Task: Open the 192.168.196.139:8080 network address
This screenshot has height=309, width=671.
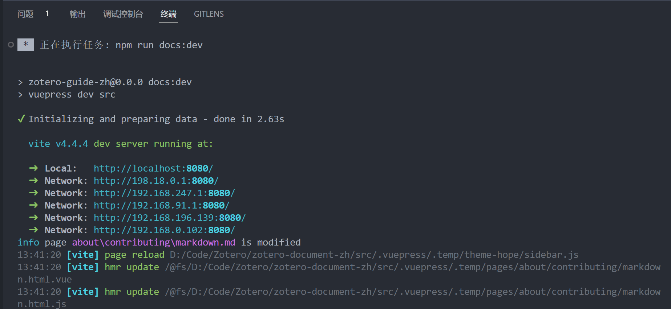Action: click(x=170, y=218)
